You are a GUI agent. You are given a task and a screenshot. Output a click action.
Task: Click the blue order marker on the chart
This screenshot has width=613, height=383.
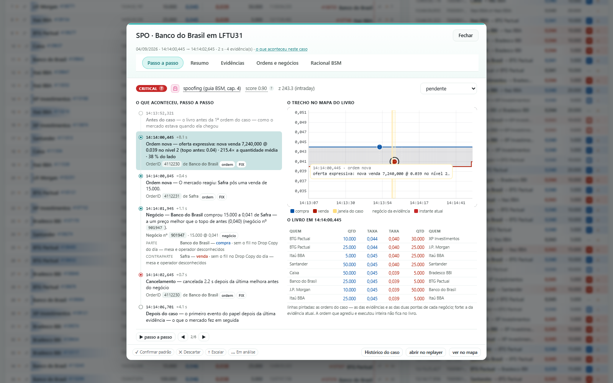(x=379, y=147)
